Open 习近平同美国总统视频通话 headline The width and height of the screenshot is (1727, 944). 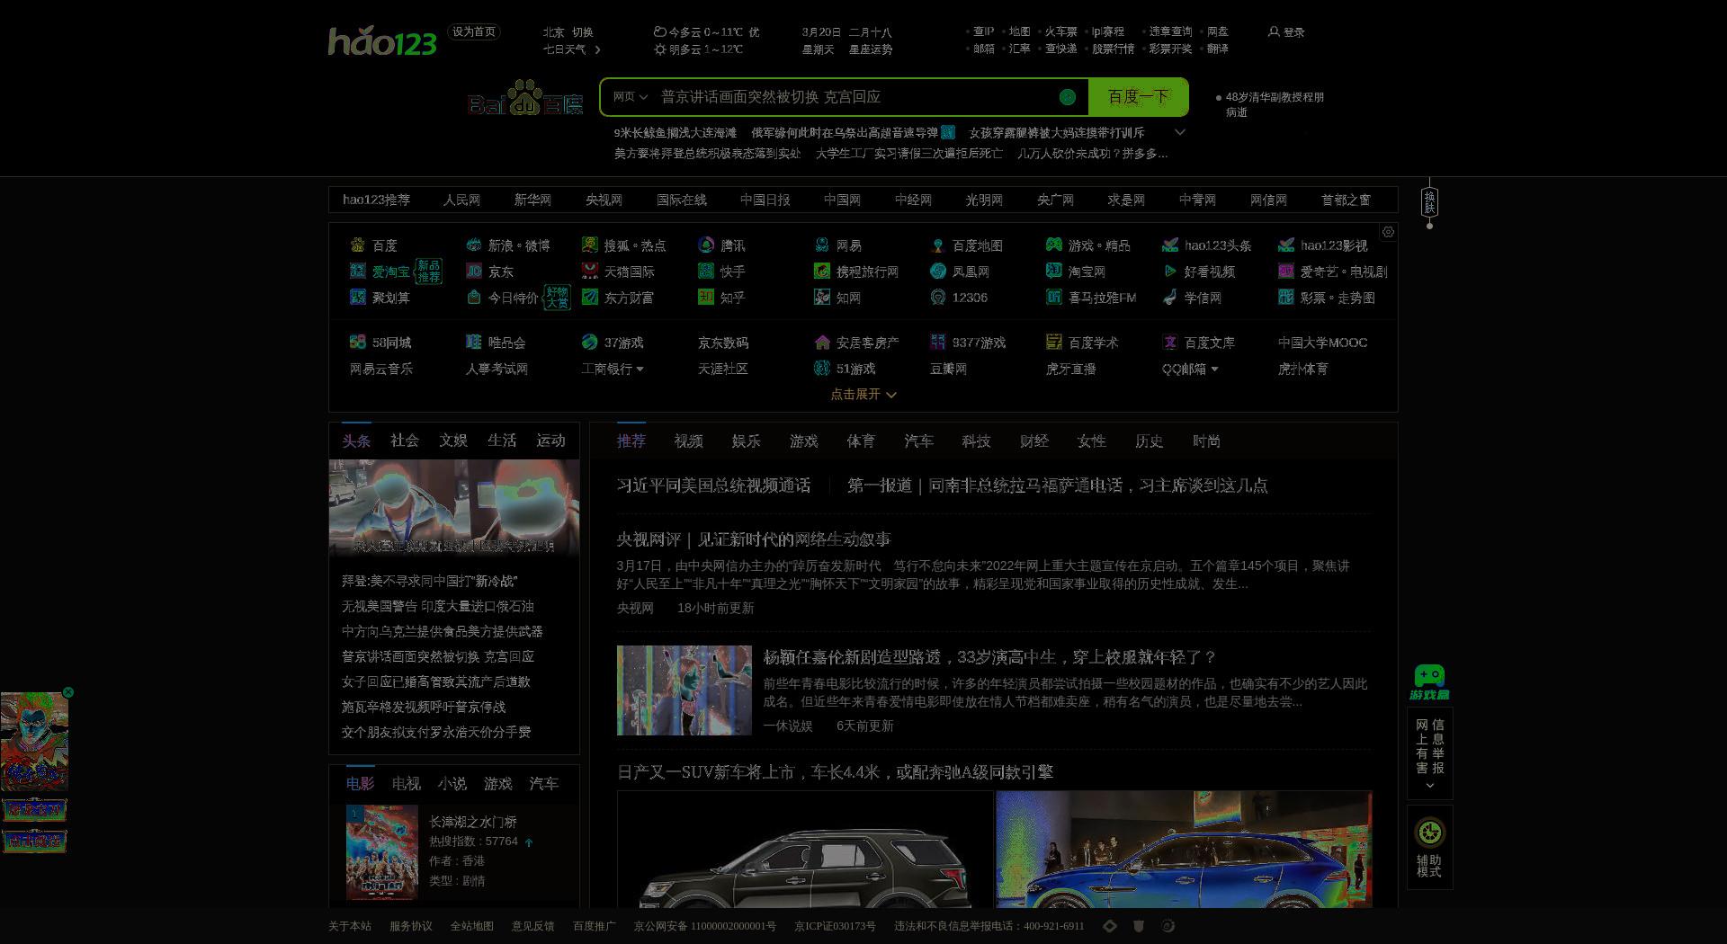click(x=713, y=485)
